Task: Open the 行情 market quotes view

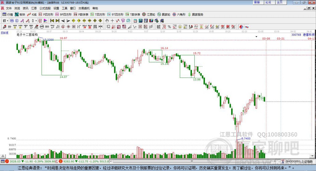Action: [8, 15]
